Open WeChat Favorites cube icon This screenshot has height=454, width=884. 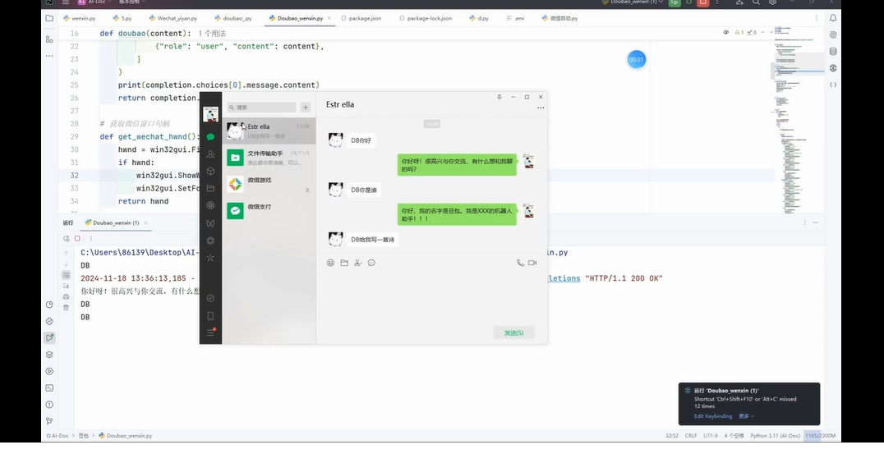coord(210,172)
